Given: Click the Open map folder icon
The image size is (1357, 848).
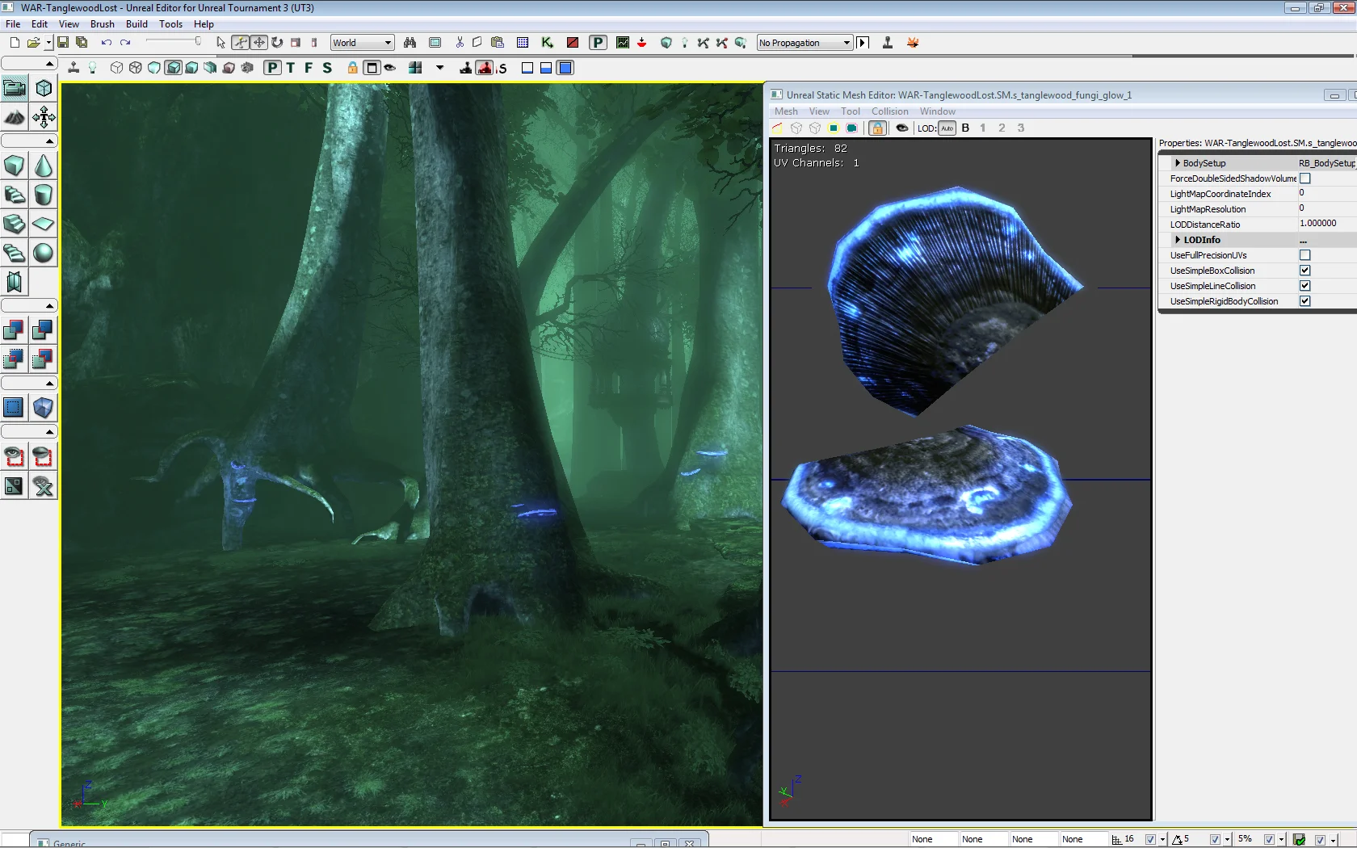Looking at the screenshot, I should tap(33, 43).
